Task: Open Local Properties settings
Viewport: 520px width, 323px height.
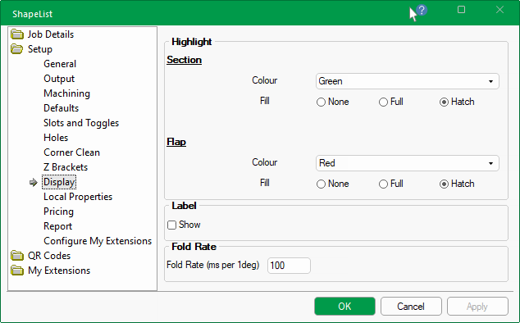Action: (78, 197)
